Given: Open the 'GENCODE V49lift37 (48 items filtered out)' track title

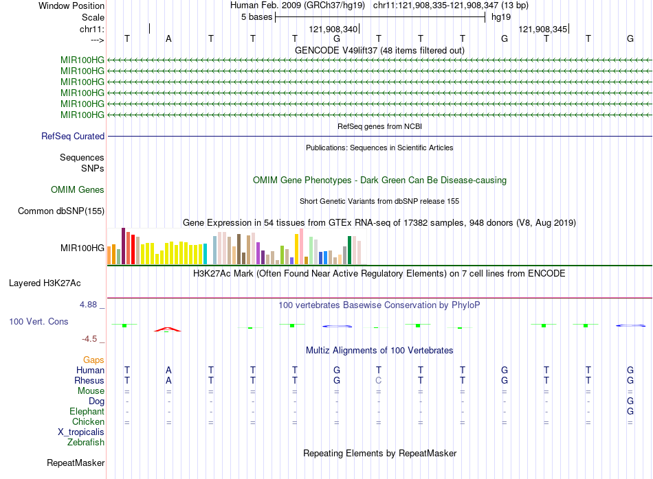Looking at the screenshot, I should point(380,50).
